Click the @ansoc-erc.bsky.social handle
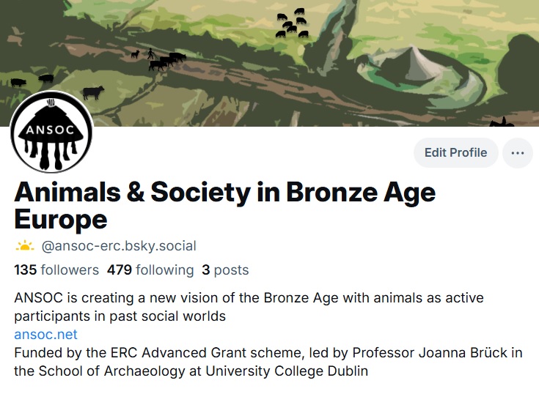The height and width of the screenshot is (394, 539). (124, 246)
